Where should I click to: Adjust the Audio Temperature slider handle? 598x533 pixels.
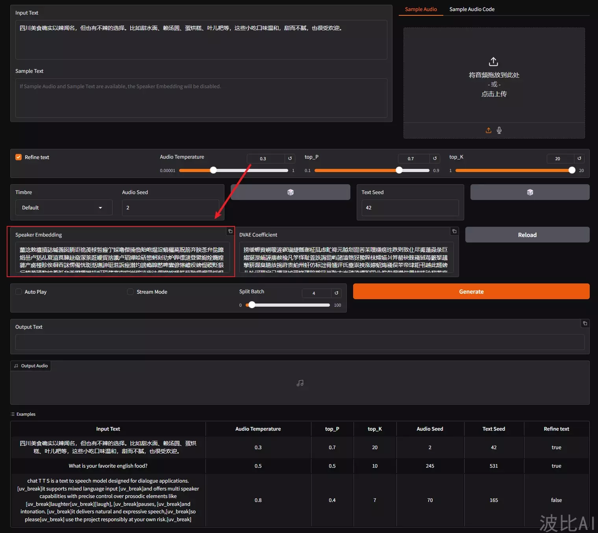pos(213,170)
